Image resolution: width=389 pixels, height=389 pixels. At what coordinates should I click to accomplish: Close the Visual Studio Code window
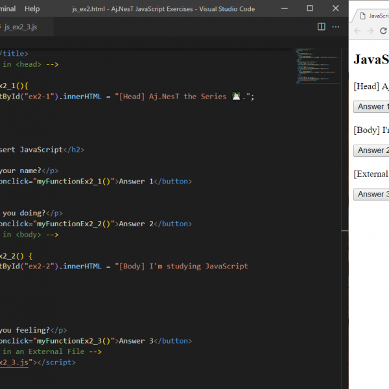335,8
